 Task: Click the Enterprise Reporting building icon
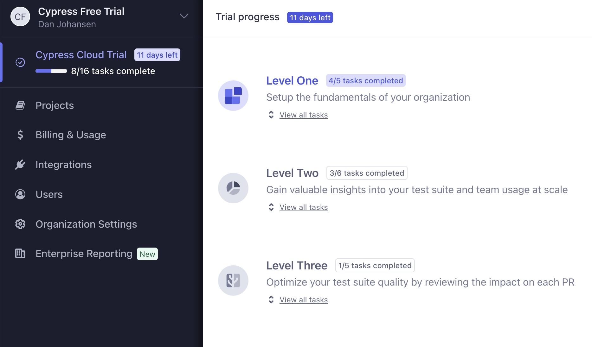20,253
